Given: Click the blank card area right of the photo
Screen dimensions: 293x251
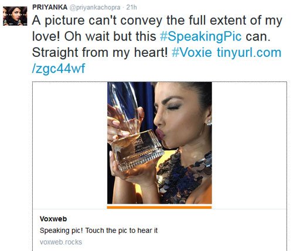Looking at the screenshot, I should tap(249, 145).
